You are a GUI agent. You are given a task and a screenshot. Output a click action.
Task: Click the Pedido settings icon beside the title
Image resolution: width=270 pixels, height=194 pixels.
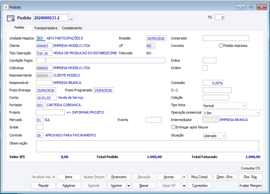coord(11,18)
